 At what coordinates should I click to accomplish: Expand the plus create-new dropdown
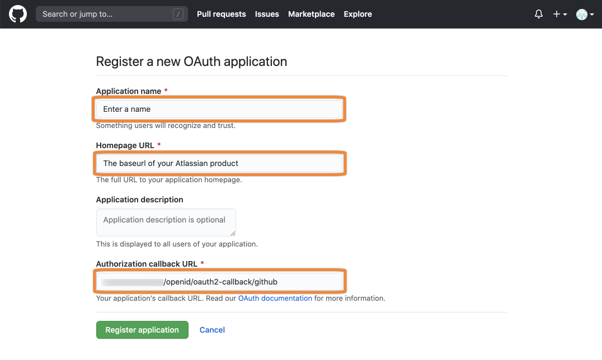point(560,14)
